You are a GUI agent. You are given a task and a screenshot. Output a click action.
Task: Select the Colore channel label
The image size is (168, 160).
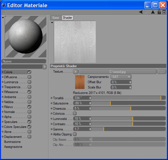tap(8, 72)
